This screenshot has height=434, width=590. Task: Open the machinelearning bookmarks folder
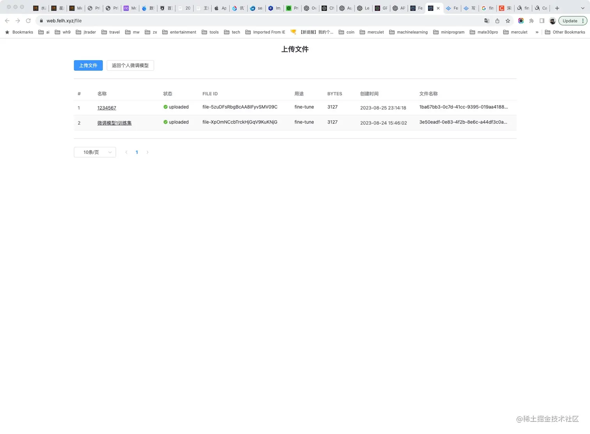click(x=408, y=32)
